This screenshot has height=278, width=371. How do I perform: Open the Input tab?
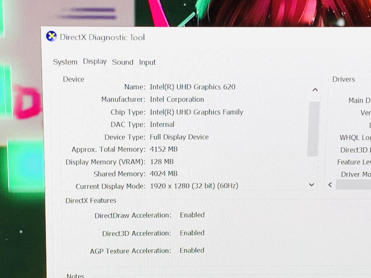pyautogui.click(x=147, y=62)
